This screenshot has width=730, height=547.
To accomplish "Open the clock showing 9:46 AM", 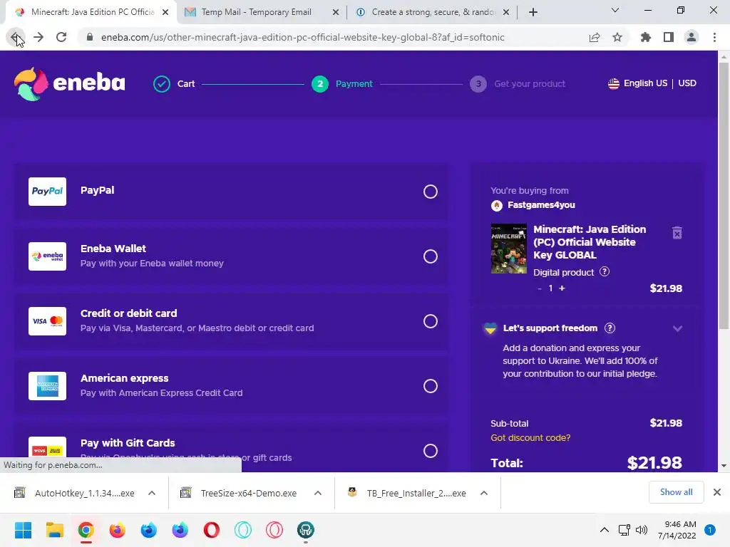I will point(677,530).
